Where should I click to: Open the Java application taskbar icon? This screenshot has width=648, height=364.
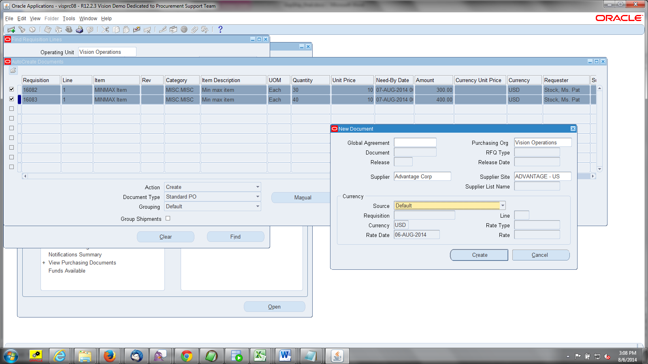(x=337, y=356)
